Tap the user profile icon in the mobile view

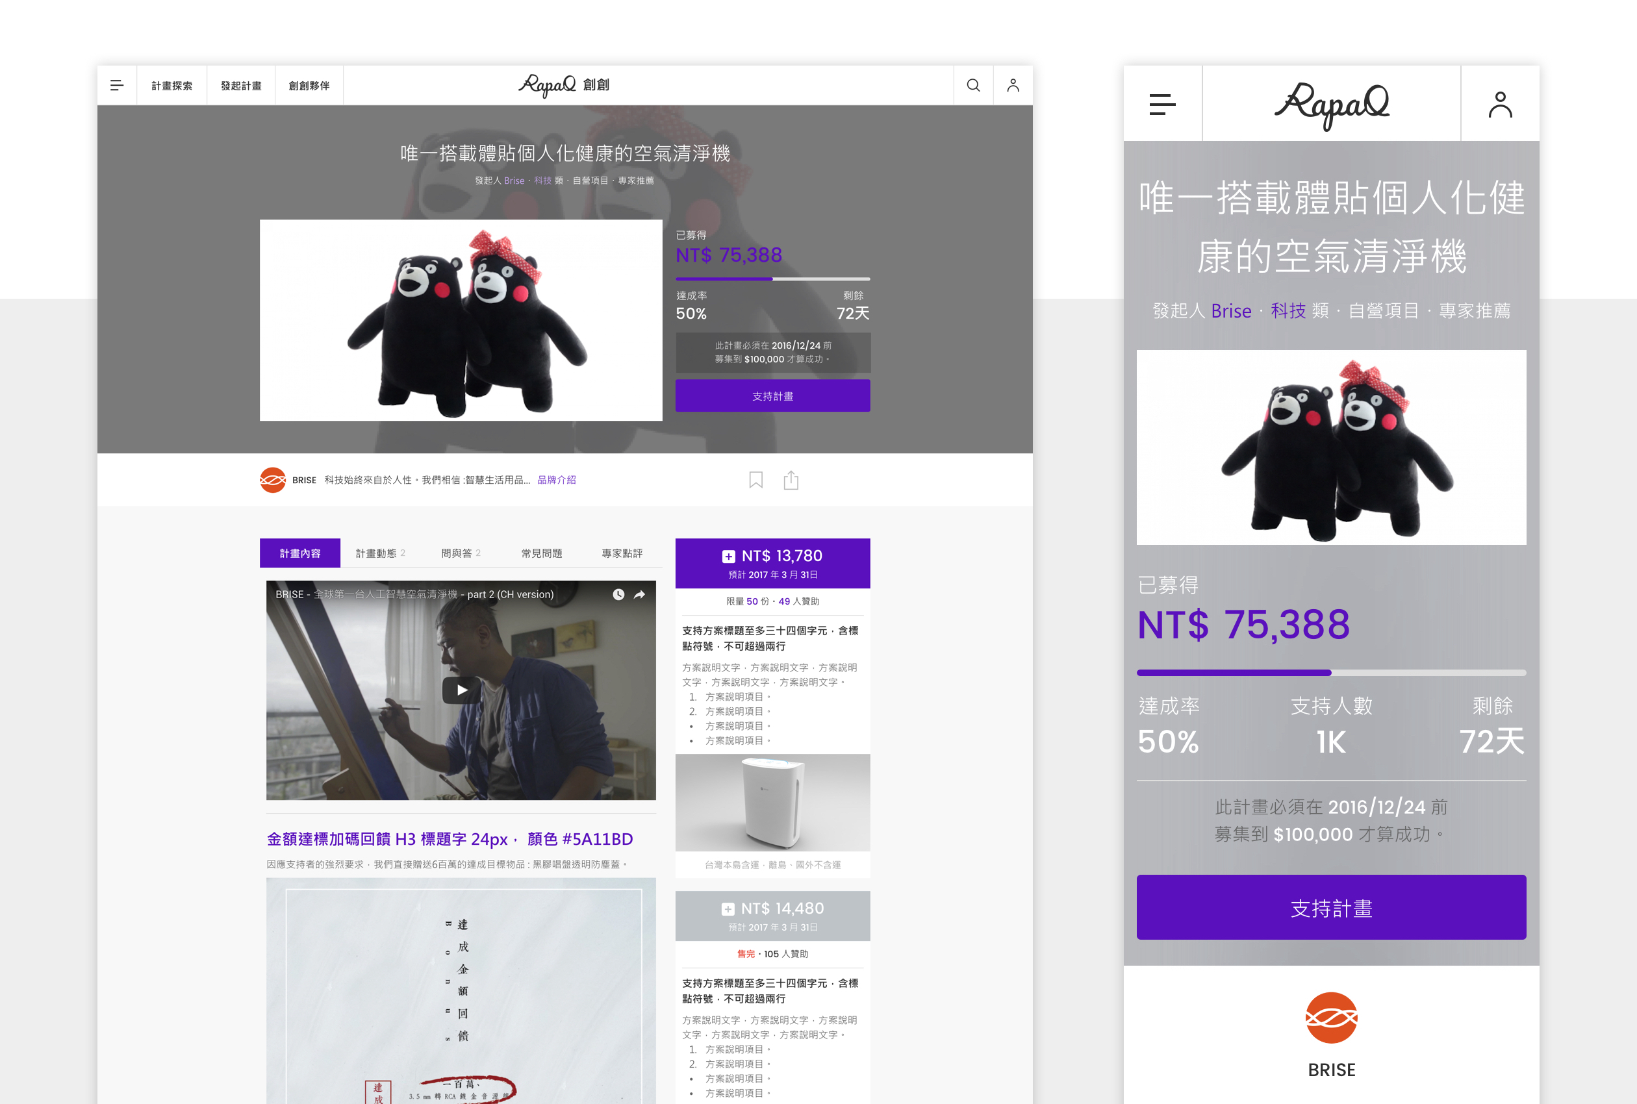coord(1501,104)
